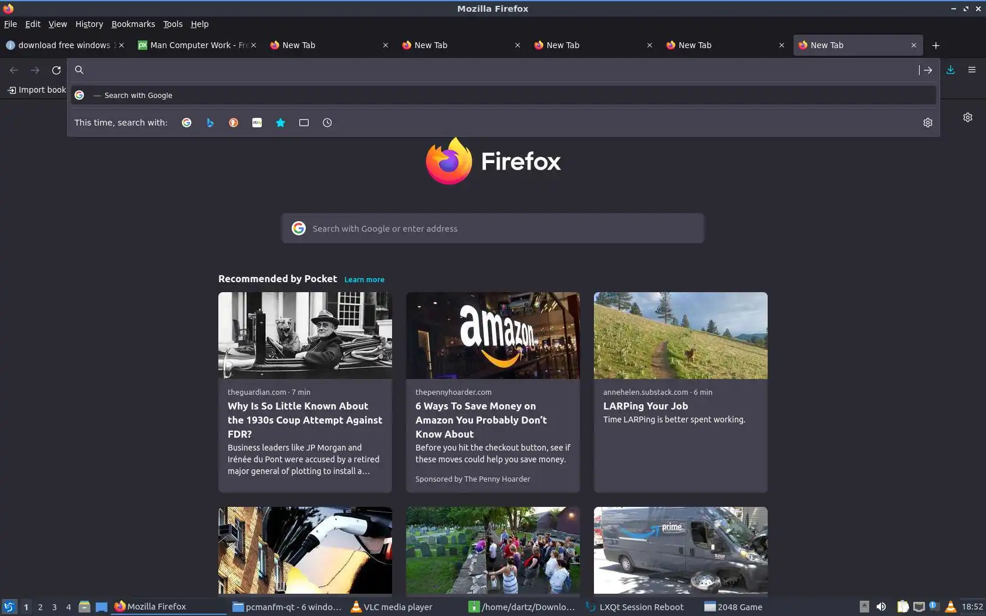Open the Downloads panel
This screenshot has width=986, height=616.
951,70
